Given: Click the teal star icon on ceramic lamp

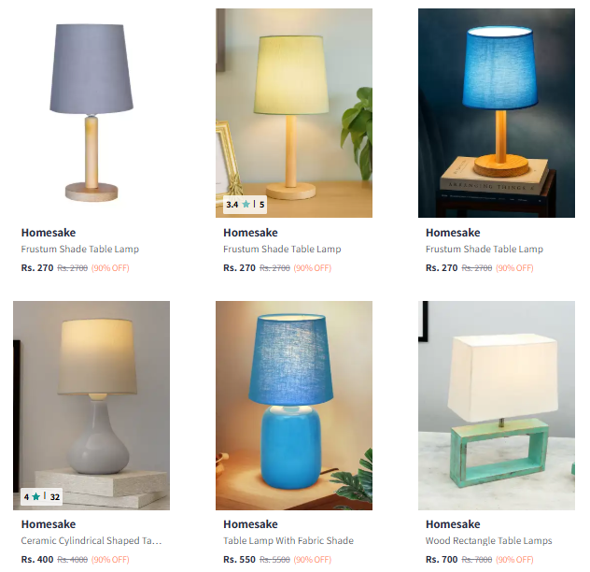Looking at the screenshot, I should pyautogui.click(x=36, y=496).
